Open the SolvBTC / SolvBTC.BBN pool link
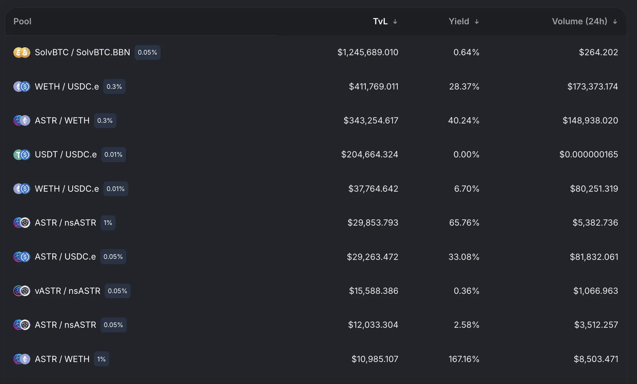Image resolution: width=637 pixels, height=384 pixels. (x=82, y=53)
